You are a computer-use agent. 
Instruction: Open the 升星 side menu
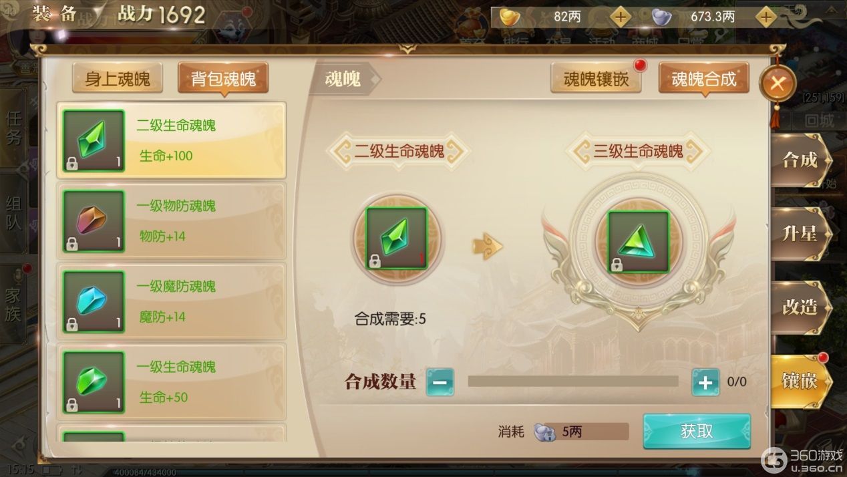click(x=801, y=234)
